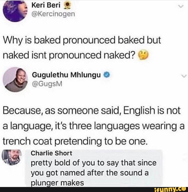
Task: Click the sunflower emoji beside Keri Beri
Action: click(66, 6)
